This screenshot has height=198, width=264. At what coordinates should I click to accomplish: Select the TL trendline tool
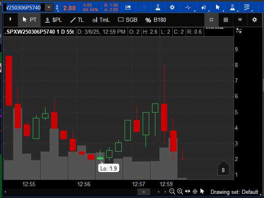point(77,20)
